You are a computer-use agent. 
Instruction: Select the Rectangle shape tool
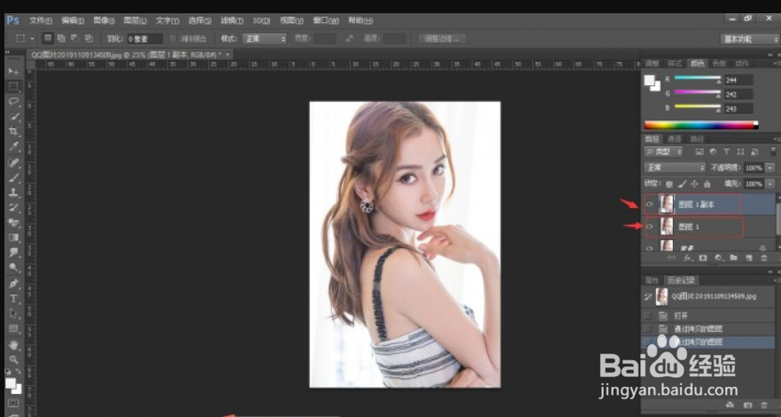click(13, 328)
